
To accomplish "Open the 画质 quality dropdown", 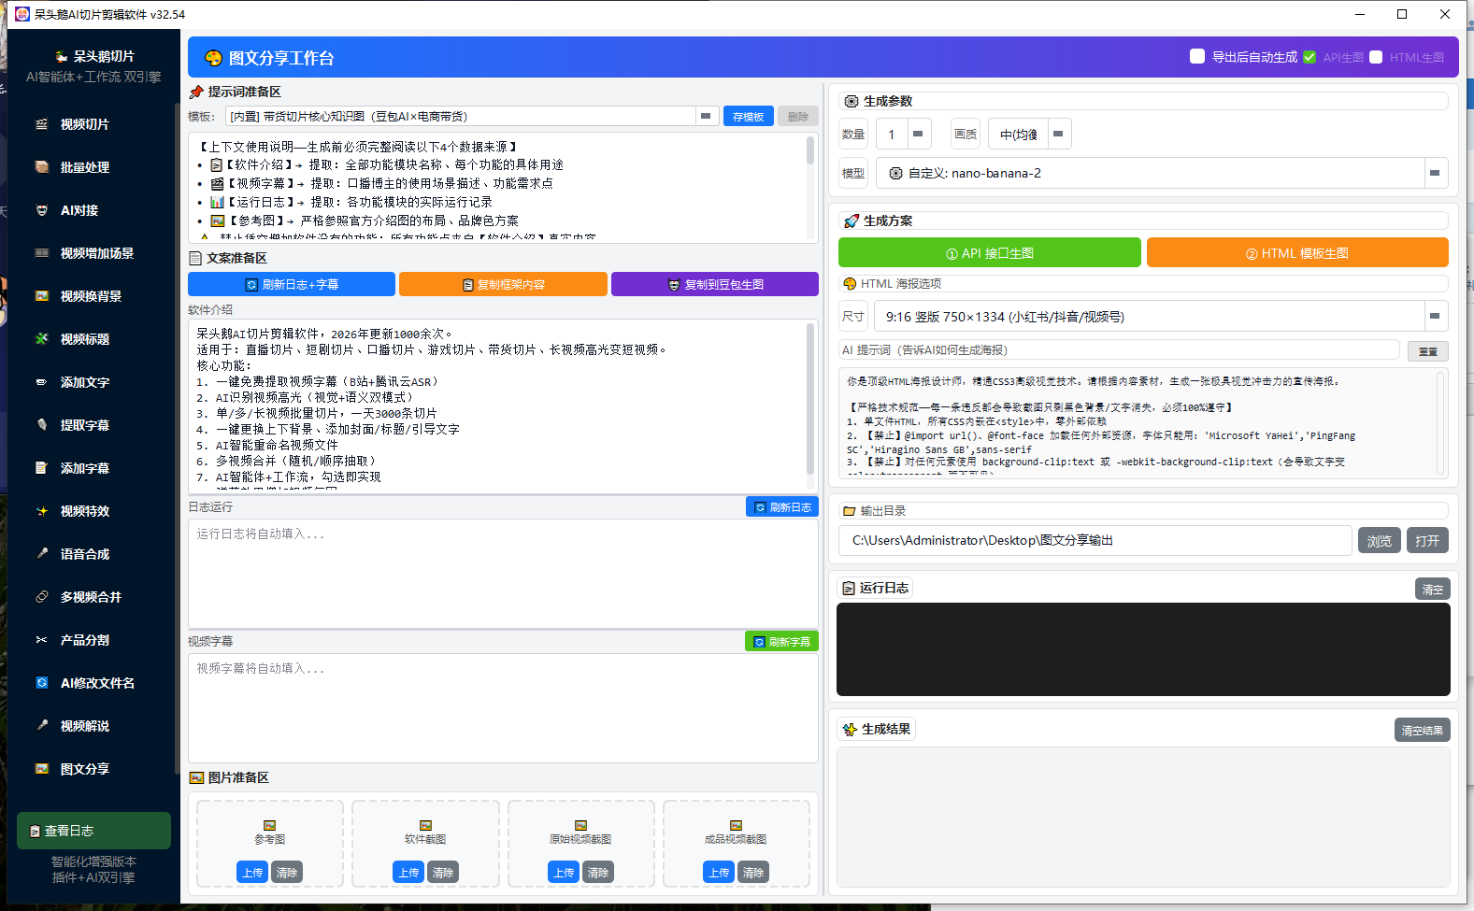I will point(1058,135).
